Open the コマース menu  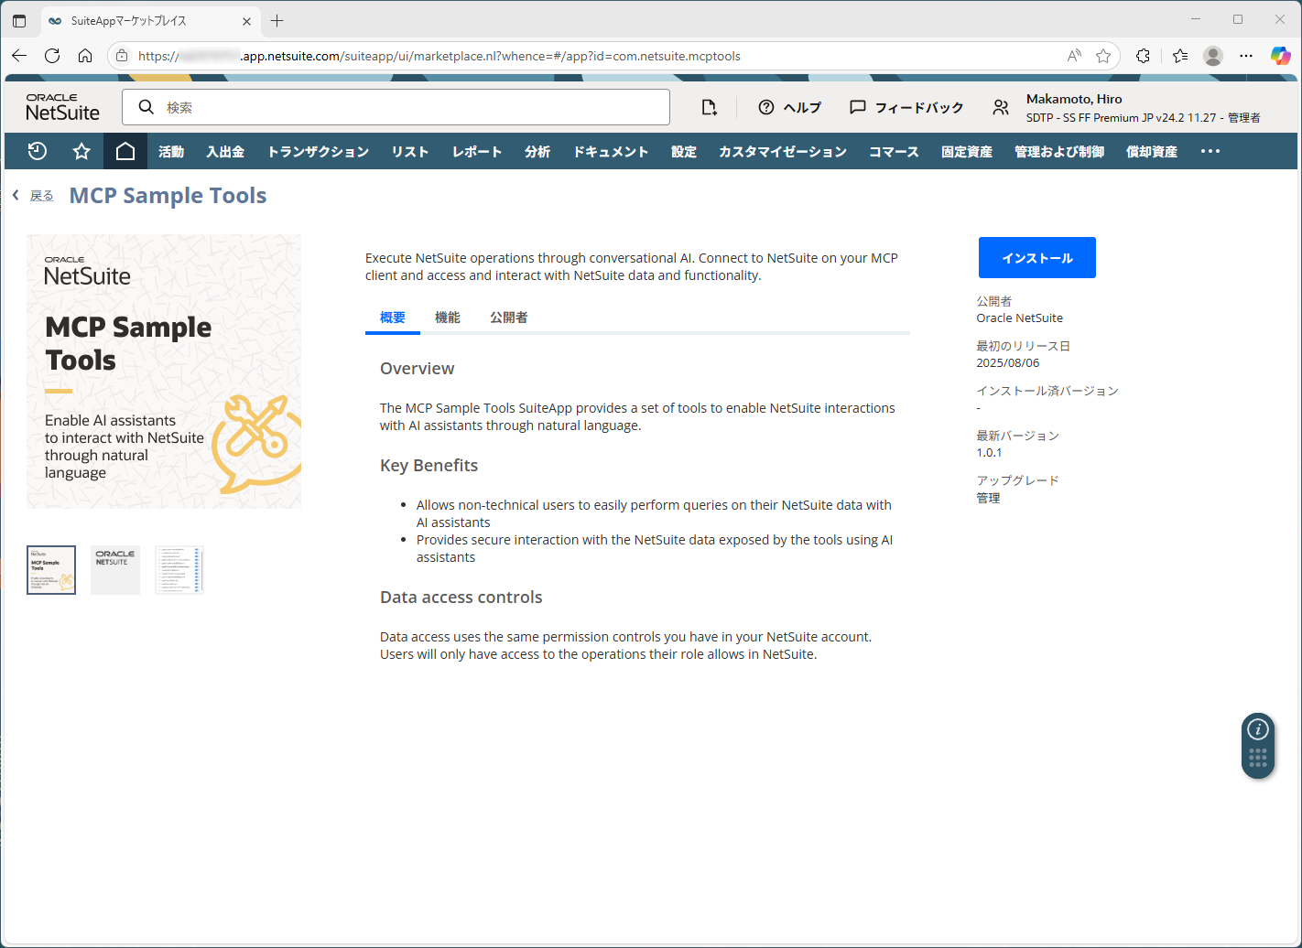coord(894,151)
